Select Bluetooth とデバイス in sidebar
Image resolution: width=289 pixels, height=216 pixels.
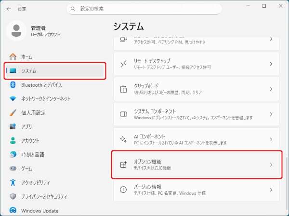click(x=55, y=85)
